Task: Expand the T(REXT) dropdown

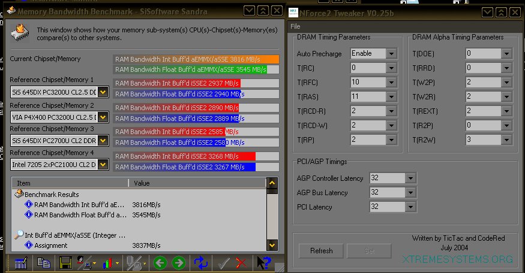Action: pos(506,111)
